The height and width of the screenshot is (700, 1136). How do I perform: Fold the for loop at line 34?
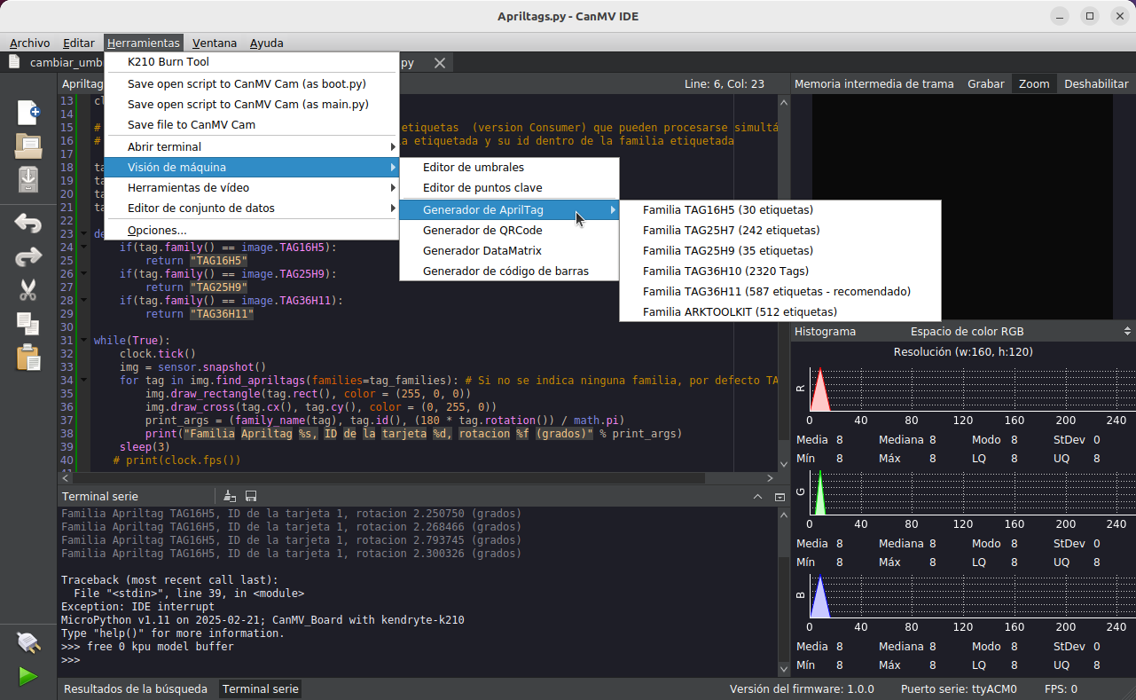pos(83,381)
